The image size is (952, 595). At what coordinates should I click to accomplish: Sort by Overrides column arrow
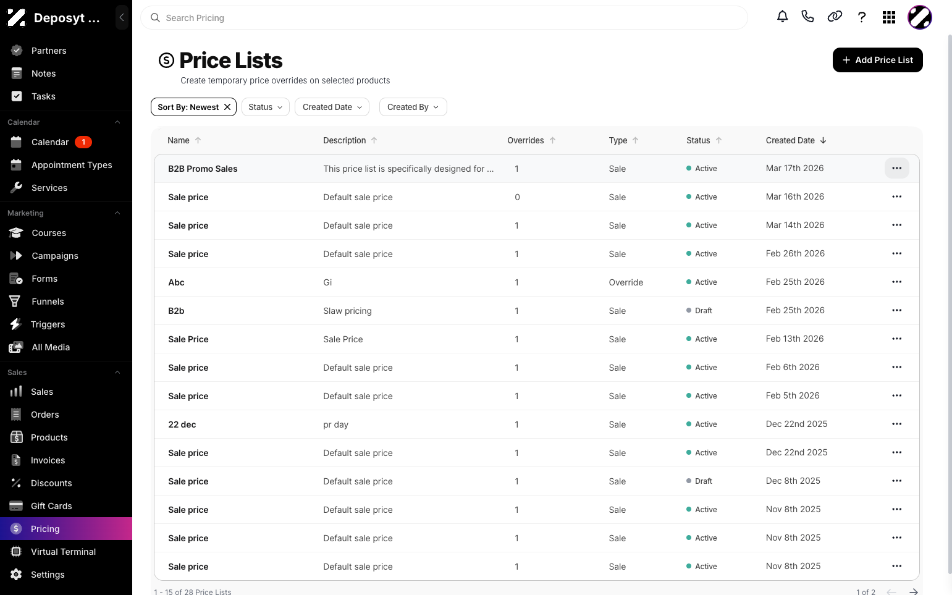[x=552, y=140]
